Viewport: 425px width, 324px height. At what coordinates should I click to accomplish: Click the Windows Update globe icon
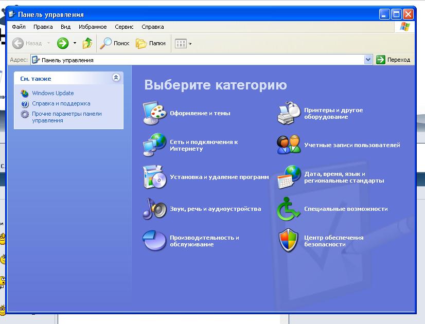(25, 93)
